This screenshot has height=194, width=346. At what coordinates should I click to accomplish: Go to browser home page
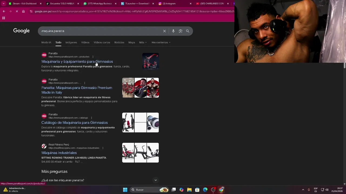[24, 11]
